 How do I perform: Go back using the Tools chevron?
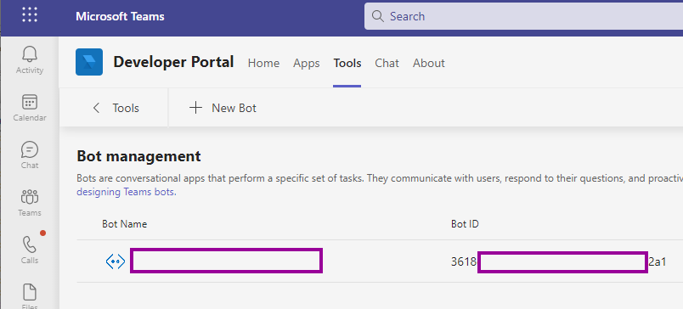(96, 108)
